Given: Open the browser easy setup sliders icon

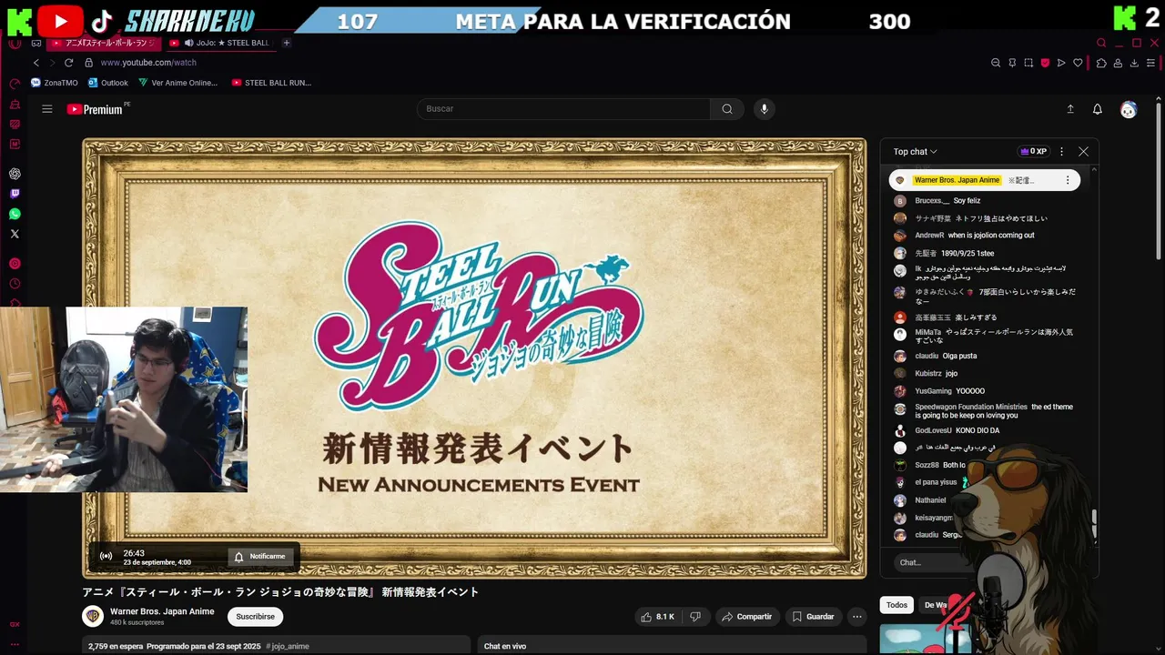Looking at the screenshot, I should click(1151, 63).
